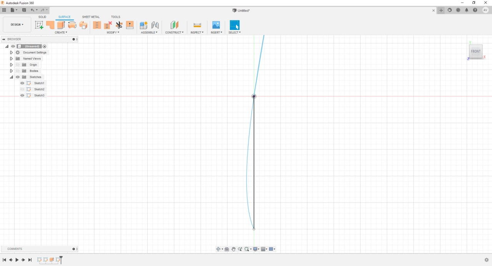This screenshot has width=492, height=266.
Task: Open user account AV avatar
Action: tap(485, 10)
